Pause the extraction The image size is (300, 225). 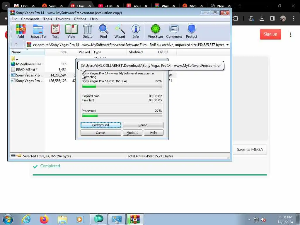pos(143,125)
